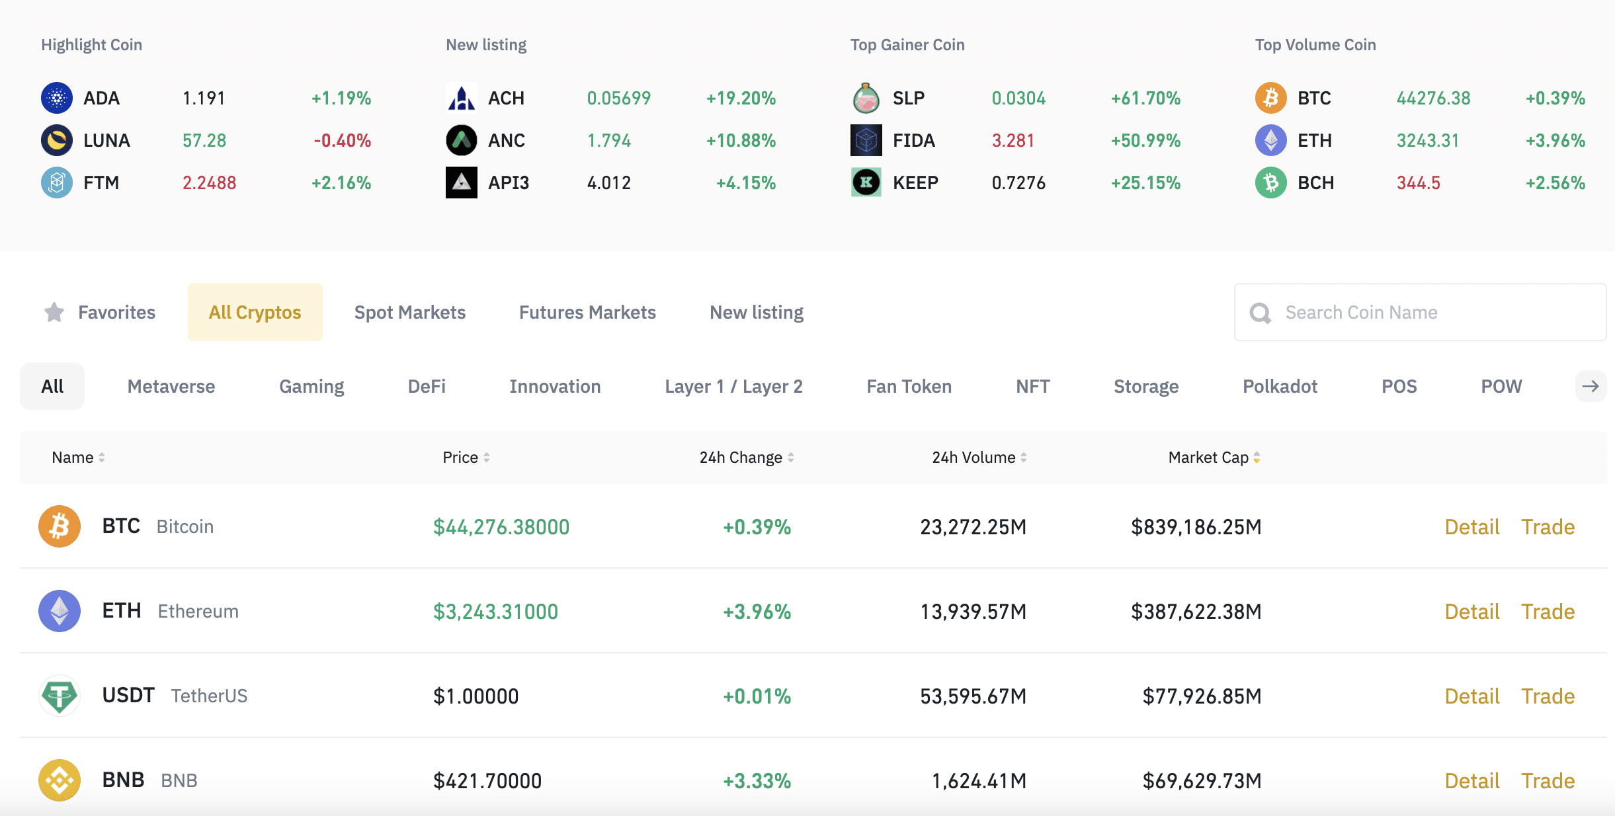Select the All Cryptos tab
The height and width of the screenshot is (816, 1615).
255,312
